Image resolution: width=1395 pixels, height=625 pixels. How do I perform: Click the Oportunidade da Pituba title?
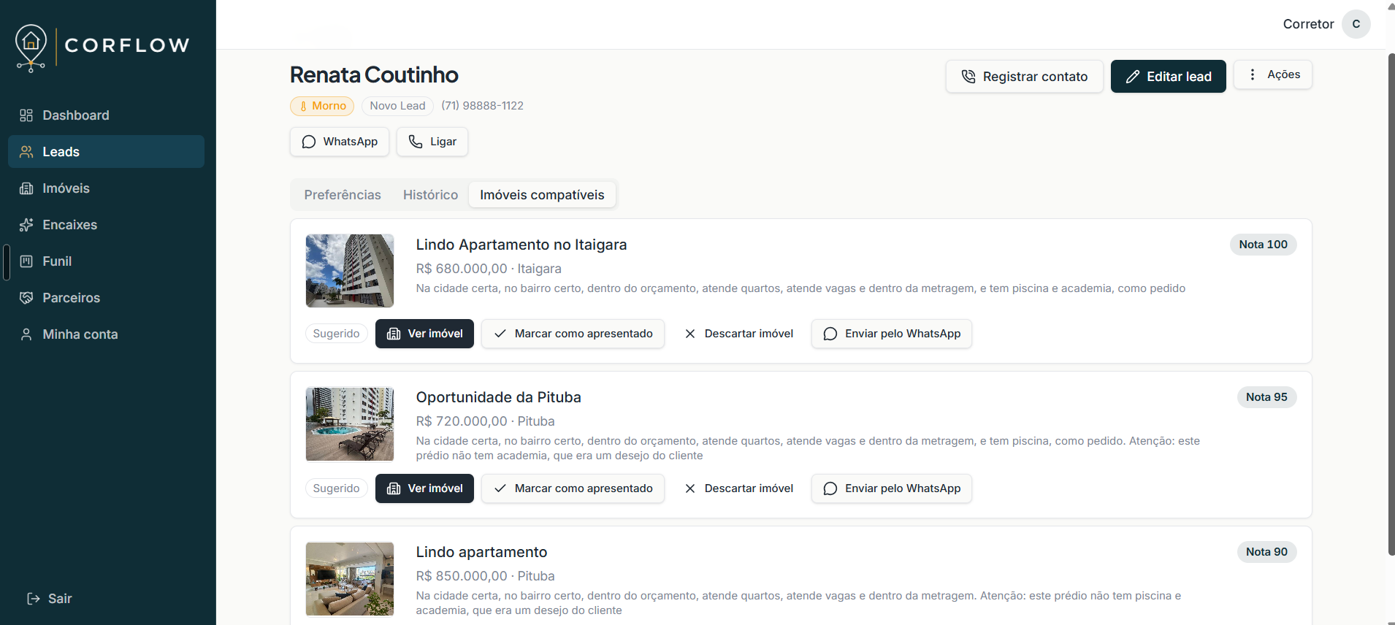pyautogui.click(x=499, y=397)
